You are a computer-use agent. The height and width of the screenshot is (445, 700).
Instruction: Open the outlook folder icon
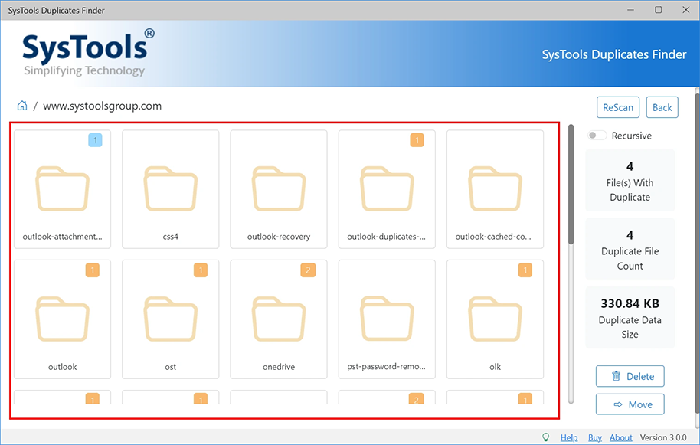63,319
